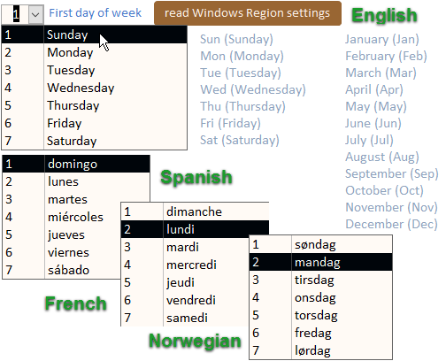This screenshot has width=446, height=361.
Task: Select Sunday in the English list
Action: (95, 35)
